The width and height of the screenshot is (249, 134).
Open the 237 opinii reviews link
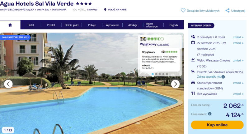[x=163, y=45]
